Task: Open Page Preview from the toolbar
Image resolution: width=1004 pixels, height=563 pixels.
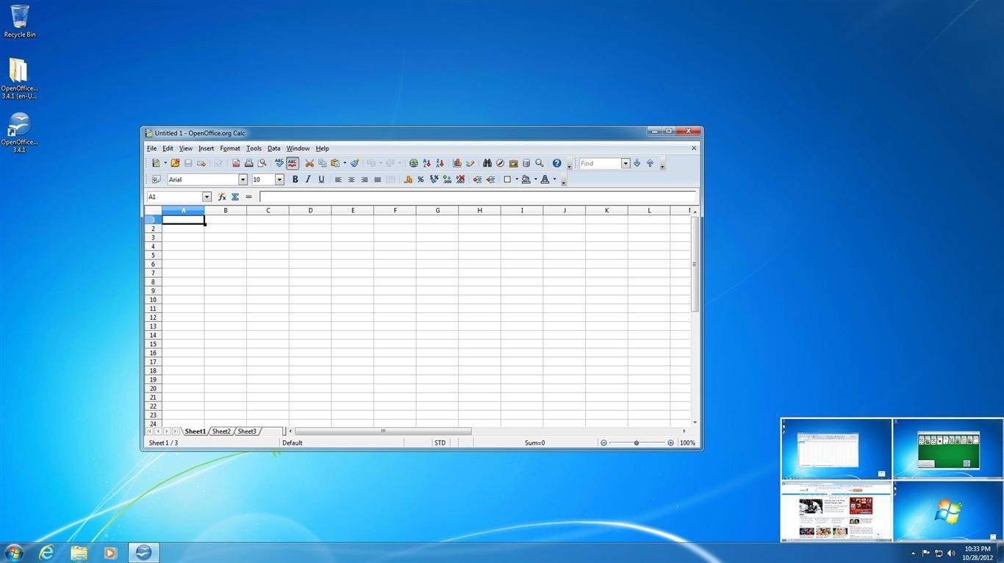Action: [x=262, y=163]
